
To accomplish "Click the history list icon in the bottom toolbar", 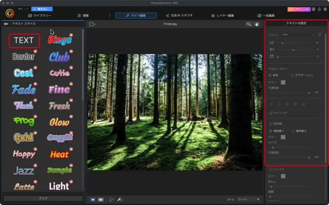I will click(x=111, y=200).
